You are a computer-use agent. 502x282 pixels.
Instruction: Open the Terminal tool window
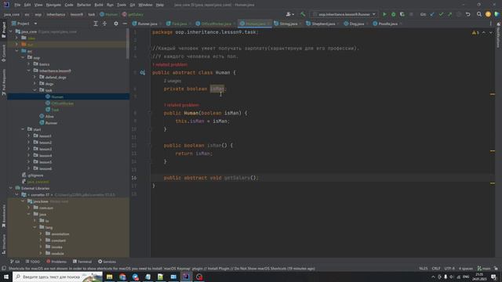82,262
